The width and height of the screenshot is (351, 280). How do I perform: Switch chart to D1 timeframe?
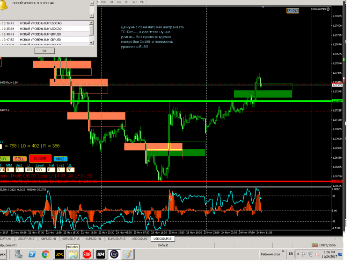tap(127, 2)
